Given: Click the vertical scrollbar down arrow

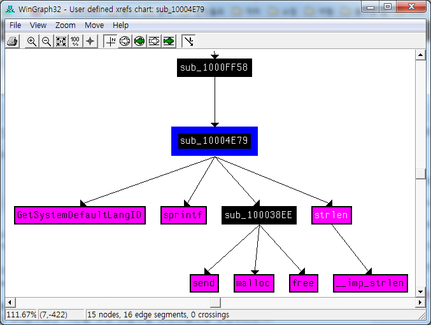Looking at the screenshot, I should pos(420,291).
